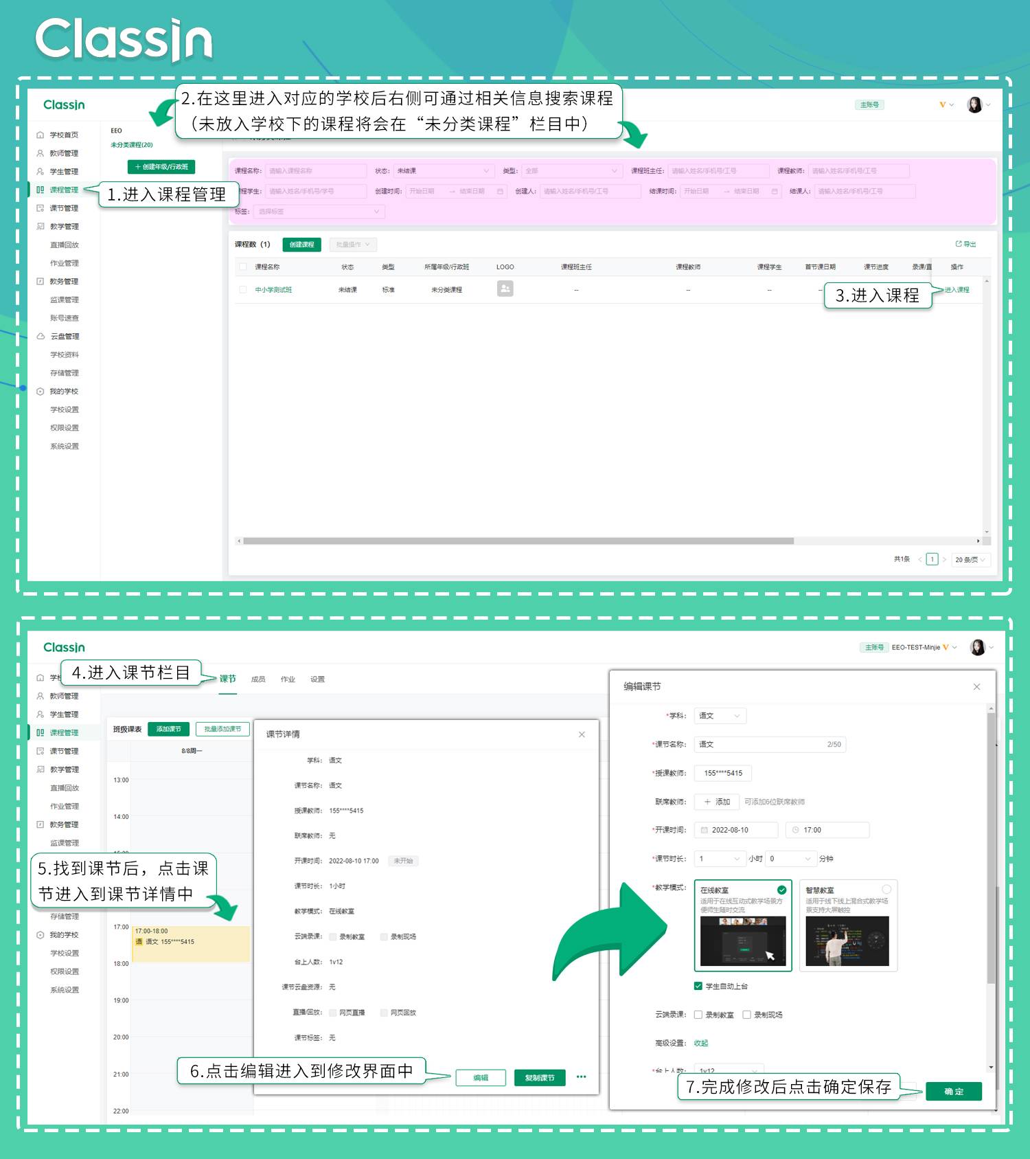Expand account dropdown beside EEO-TEST-Minjie

coord(954,647)
